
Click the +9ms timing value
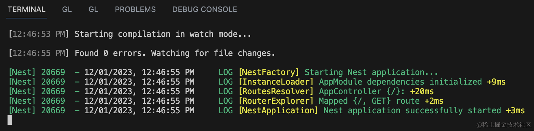click(496, 82)
